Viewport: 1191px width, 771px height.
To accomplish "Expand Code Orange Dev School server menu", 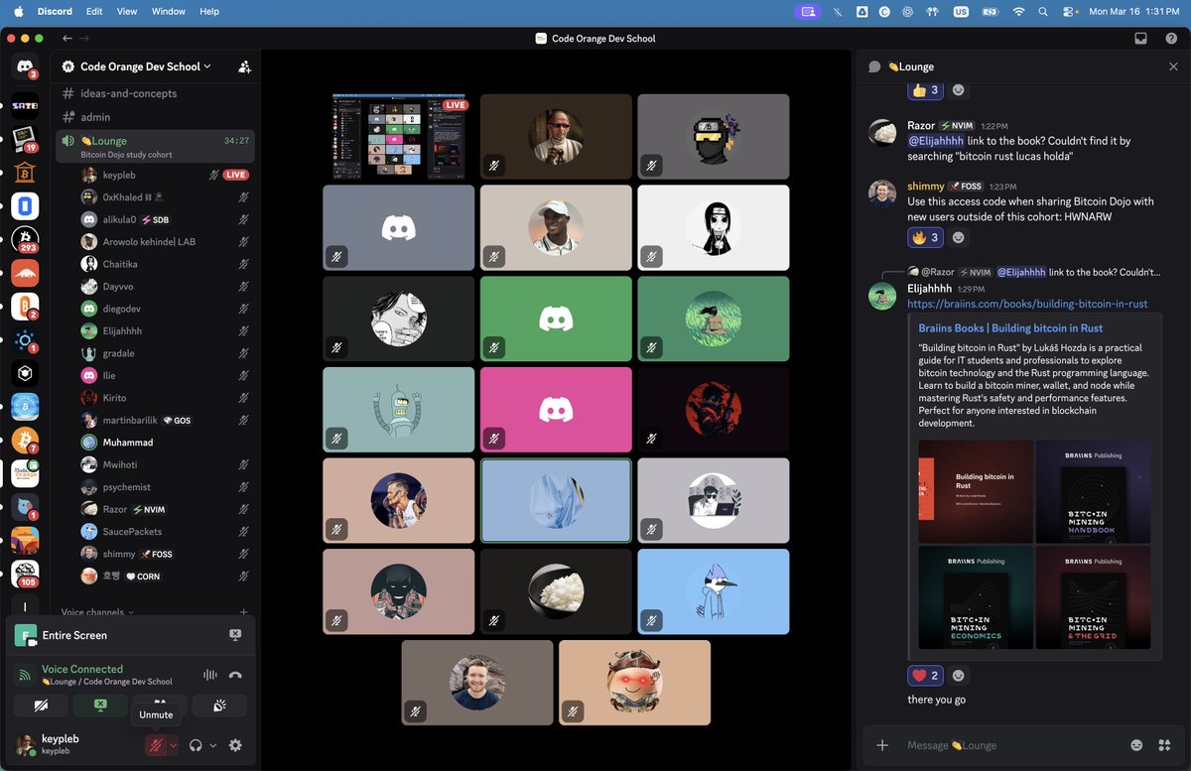I will (x=146, y=66).
